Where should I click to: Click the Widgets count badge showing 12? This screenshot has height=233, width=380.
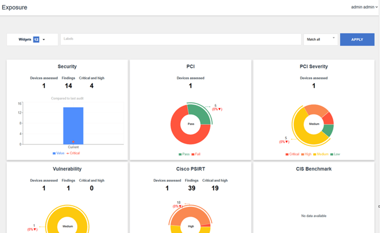click(36, 40)
